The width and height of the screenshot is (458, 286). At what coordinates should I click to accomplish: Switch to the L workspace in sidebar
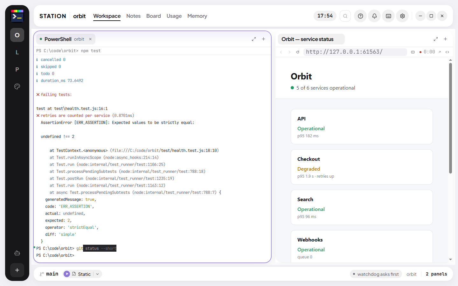point(17,52)
